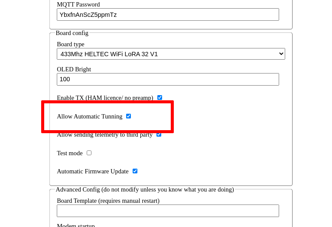
Task: Click the Automatic Firmware Update label text
Action: tap(93, 171)
